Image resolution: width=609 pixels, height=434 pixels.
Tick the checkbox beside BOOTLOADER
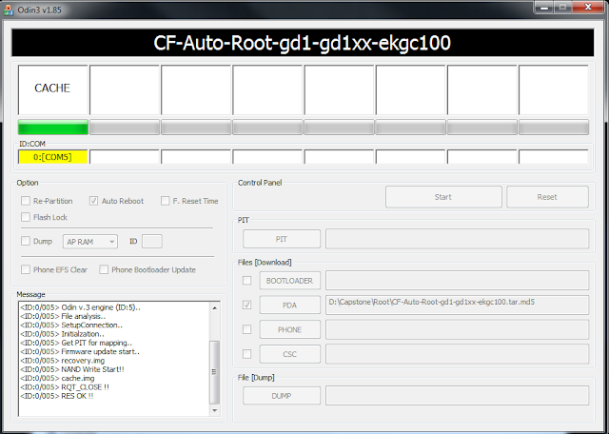pos(246,280)
